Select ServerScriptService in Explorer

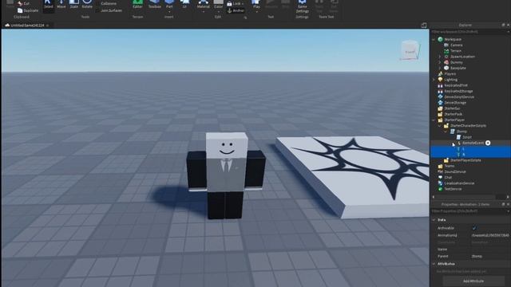coord(459,97)
